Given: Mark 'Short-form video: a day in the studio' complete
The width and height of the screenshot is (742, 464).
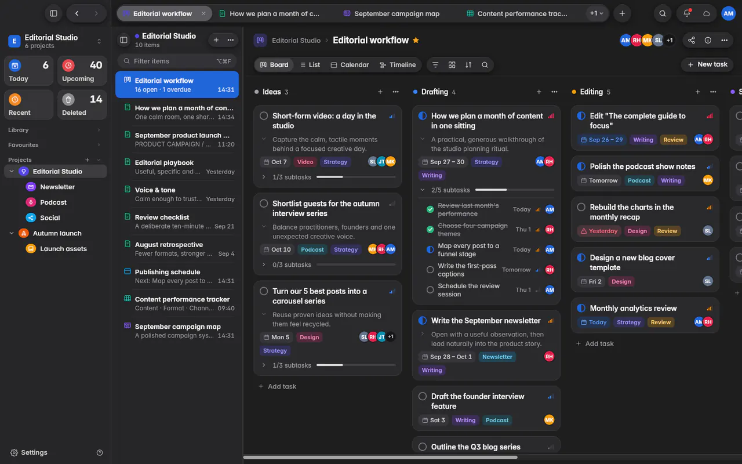Looking at the screenshot, I should [264, 116].
